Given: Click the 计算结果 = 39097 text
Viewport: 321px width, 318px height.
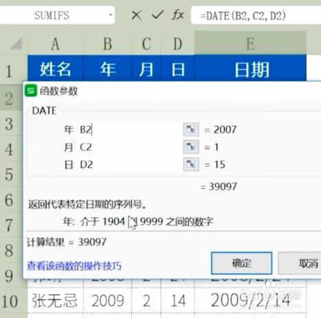Looking at the screenshot, I should pyautogui.click(x=67, y=242).
